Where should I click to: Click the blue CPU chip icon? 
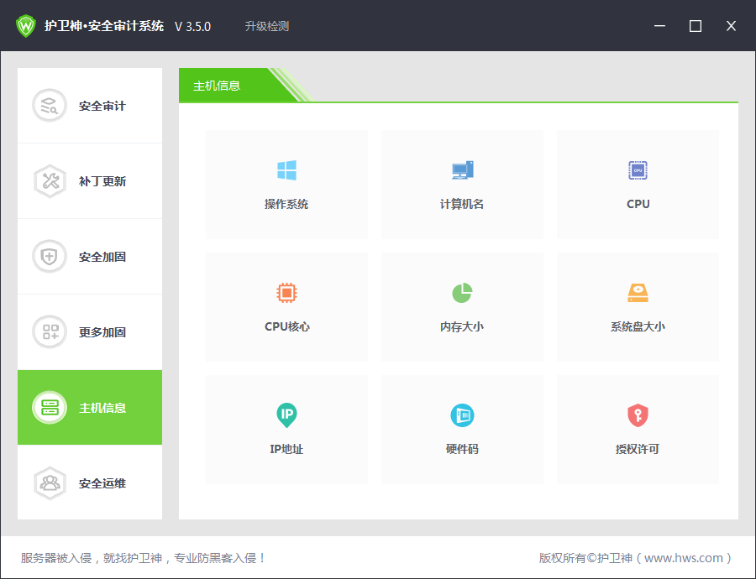(638, 170)
